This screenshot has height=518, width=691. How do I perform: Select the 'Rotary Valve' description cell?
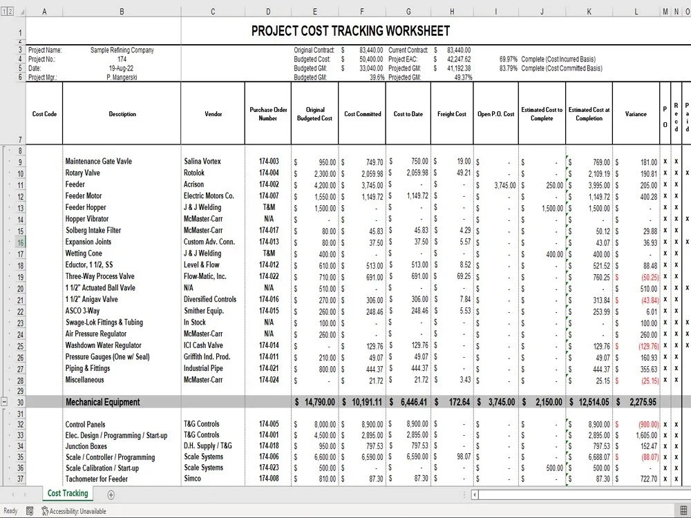tap(122, 173)
